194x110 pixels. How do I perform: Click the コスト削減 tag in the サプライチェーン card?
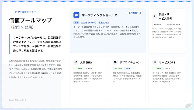pyautogui.click(x=118, y=69)
